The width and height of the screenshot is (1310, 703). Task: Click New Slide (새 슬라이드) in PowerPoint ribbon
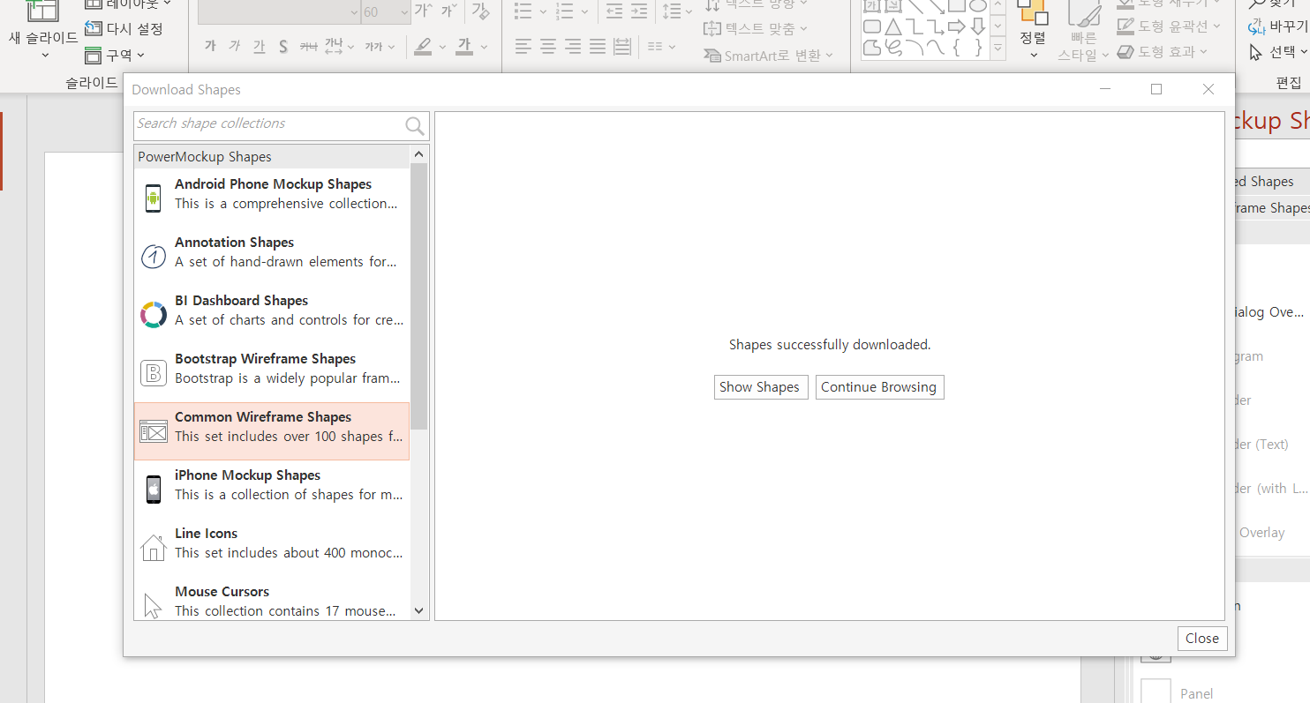pyautogui.click(x=43, y=25)
